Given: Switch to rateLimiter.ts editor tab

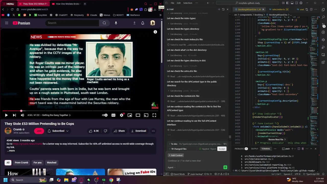Looking at the screenshot, I should pyautogui.click(x=278, y=9).
